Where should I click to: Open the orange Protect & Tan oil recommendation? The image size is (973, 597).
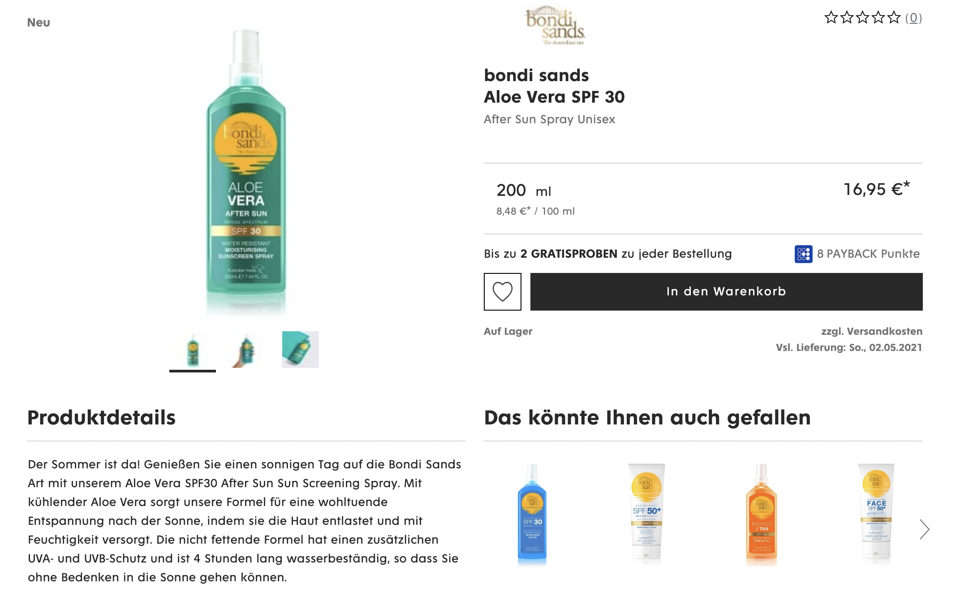(x=761, y=514)
